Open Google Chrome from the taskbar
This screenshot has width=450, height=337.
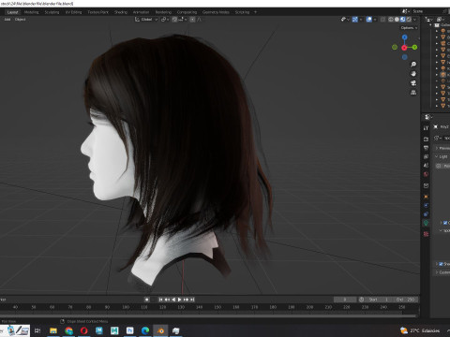pyautogui.click(x=68, y=330)
